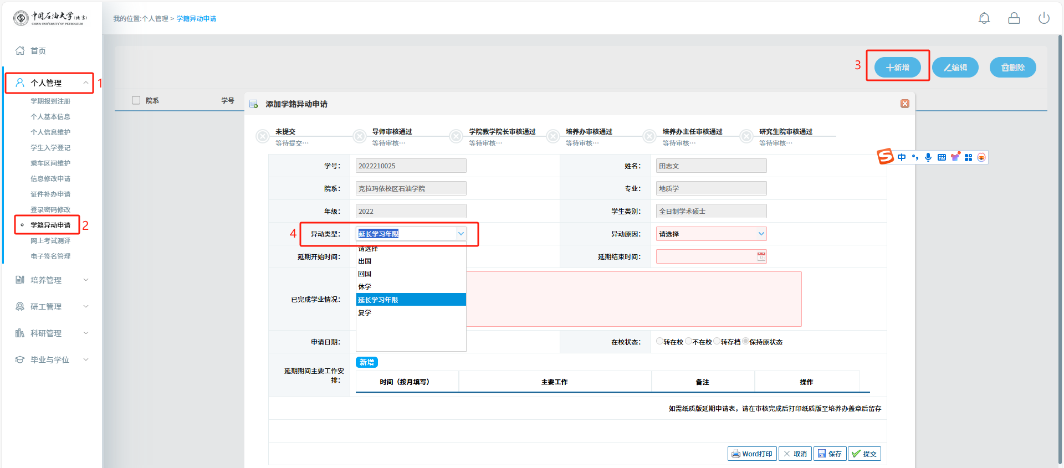
Task: Click the Sogou input microphone icon
Action: point(928,157)
